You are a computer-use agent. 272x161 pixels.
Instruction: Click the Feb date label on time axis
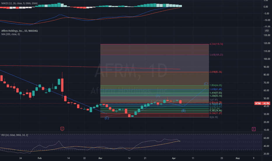click(40, 158)
